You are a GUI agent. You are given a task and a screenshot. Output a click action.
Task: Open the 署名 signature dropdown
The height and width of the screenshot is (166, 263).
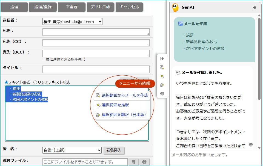(x=72, y=150)
